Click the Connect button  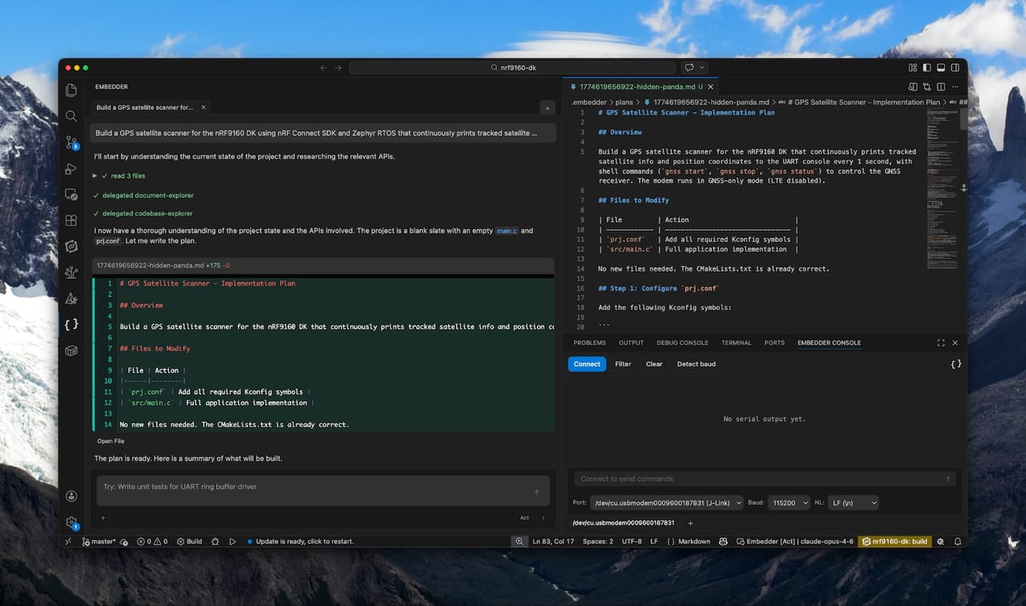click(587, 364)
